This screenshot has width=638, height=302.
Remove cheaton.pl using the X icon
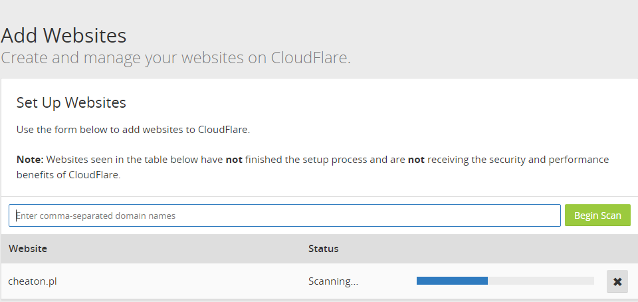617,281
